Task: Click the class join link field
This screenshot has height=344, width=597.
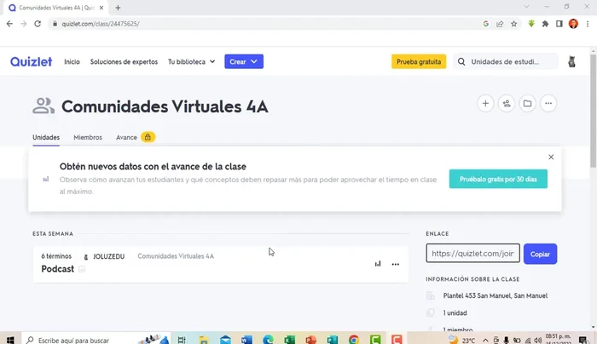Action: [x=472, y=254]
